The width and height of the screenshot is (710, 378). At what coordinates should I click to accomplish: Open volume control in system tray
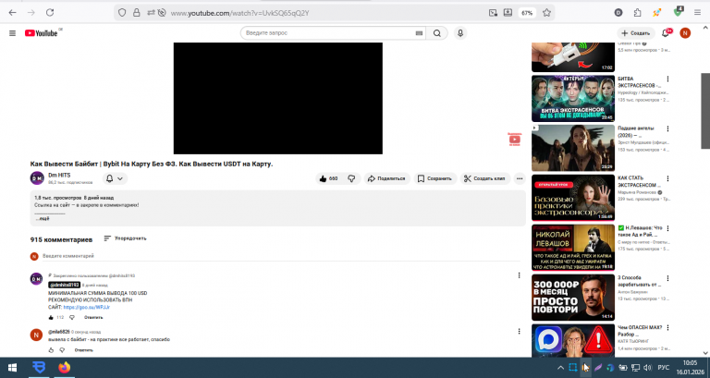(647, 368)
